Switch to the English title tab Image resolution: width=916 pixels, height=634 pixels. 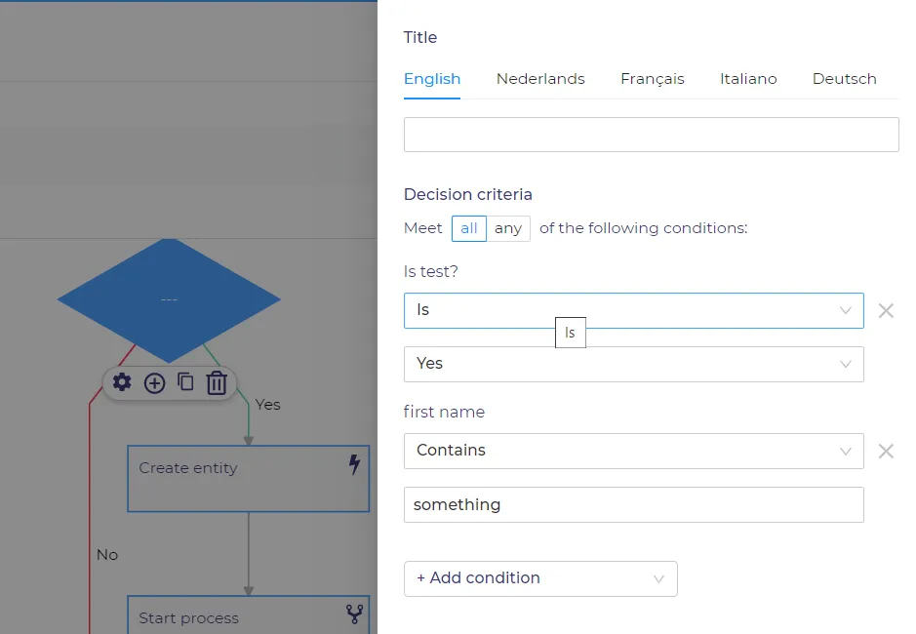click(x=432, y=79)
